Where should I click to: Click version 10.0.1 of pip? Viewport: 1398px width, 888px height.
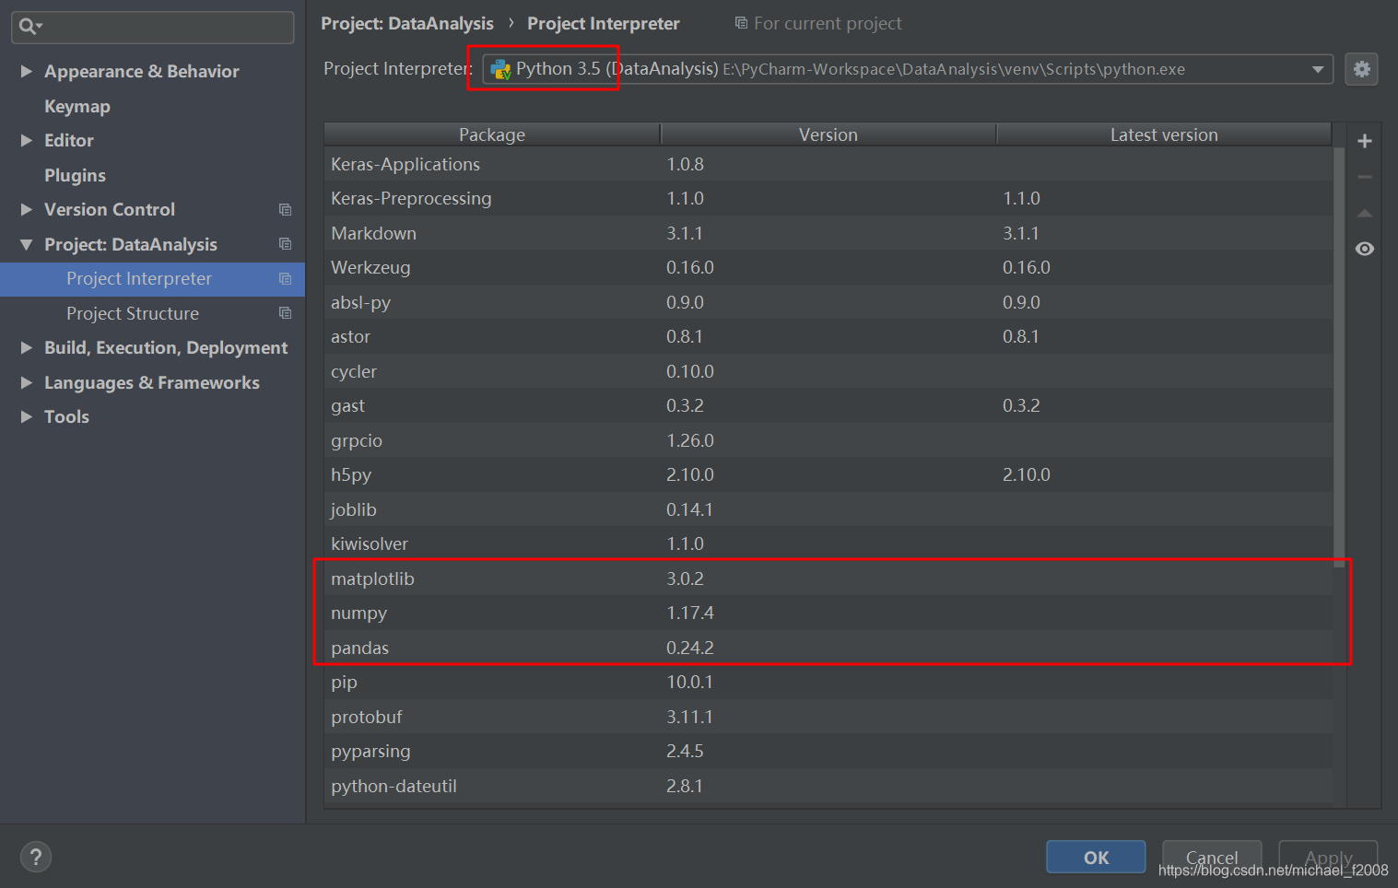(689, 682)
